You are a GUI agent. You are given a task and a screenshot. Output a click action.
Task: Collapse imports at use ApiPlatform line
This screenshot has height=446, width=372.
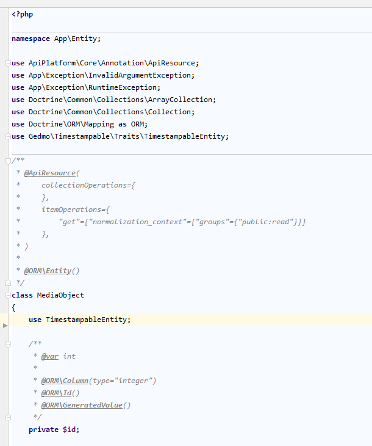pyautogui.click(x=8, y=63)
